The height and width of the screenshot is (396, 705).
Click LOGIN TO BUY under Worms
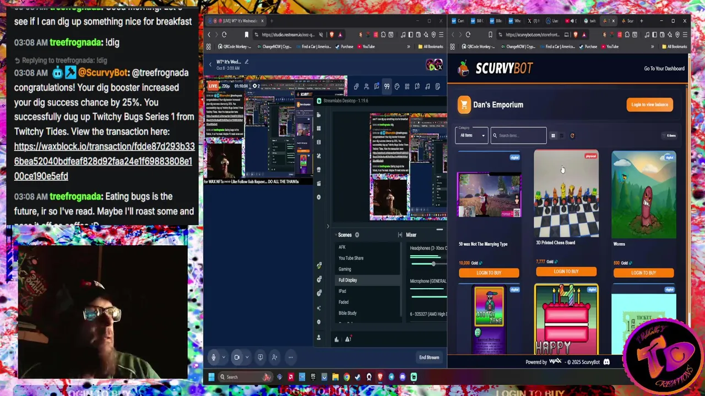(x=643, y=273)
